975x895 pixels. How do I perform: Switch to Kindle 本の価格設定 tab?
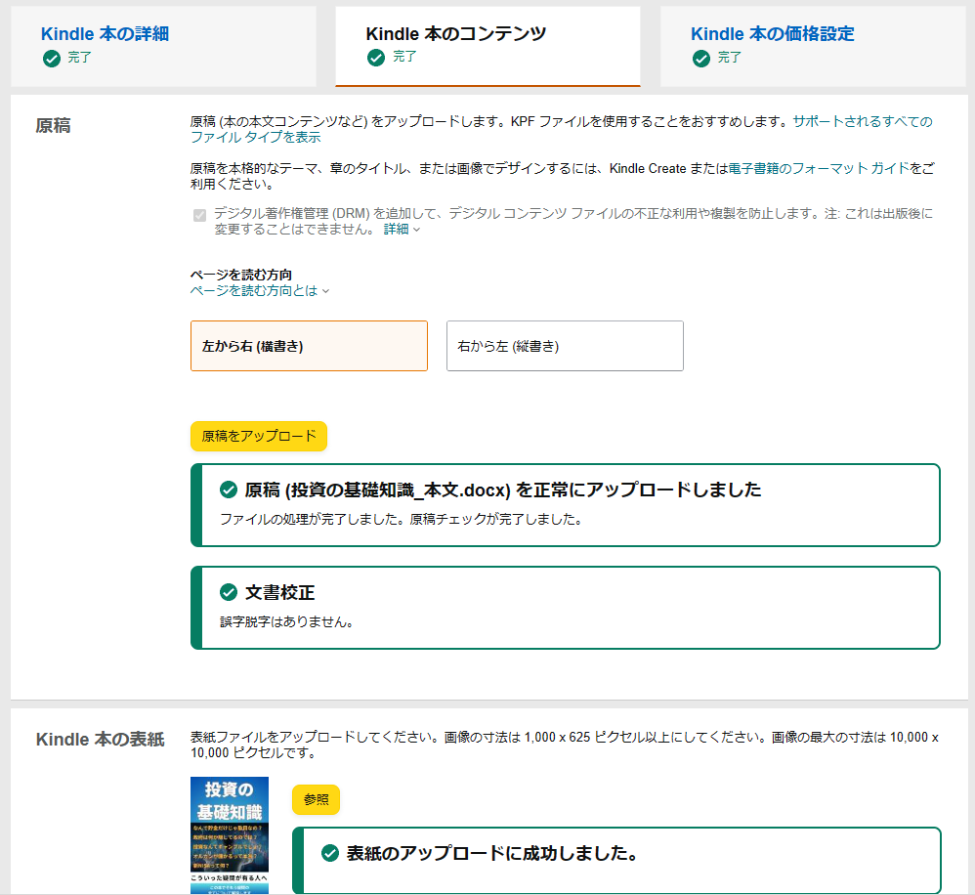click(x=772, y=34)
